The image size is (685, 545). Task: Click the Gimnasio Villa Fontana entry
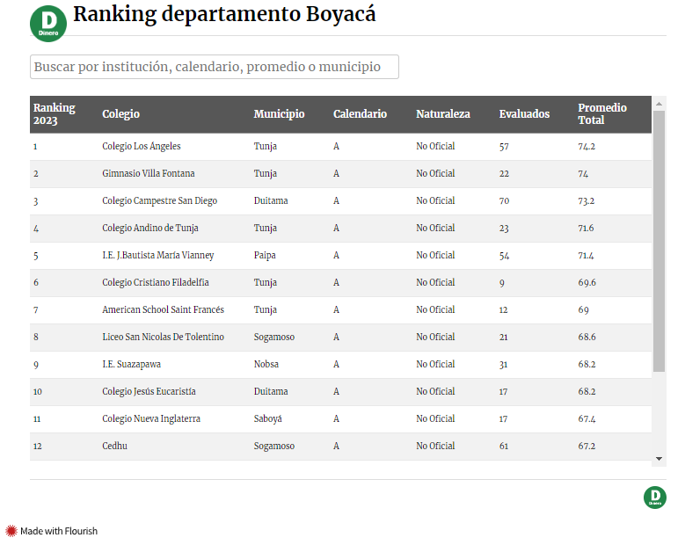149,174
